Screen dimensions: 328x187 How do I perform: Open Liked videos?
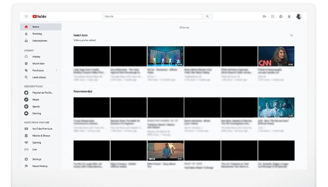click(39, 77)
